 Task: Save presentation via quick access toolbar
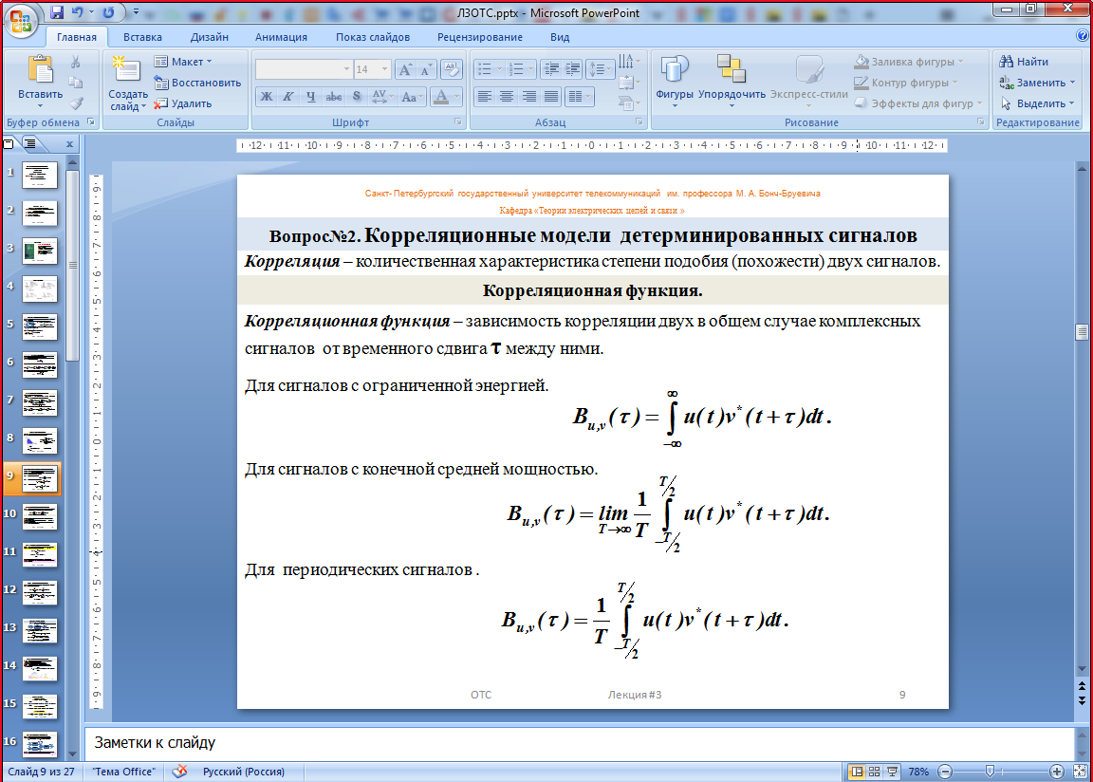tap(57, 13)
